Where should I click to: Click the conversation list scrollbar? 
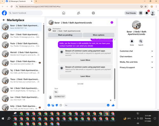tap(44, 59)
